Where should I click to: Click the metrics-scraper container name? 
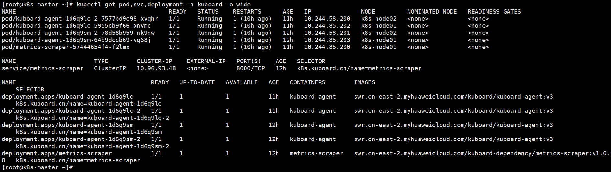pos(316,153)
